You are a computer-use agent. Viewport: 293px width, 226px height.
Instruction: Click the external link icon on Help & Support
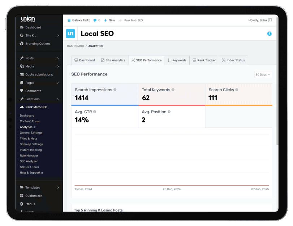click(42, 173)
